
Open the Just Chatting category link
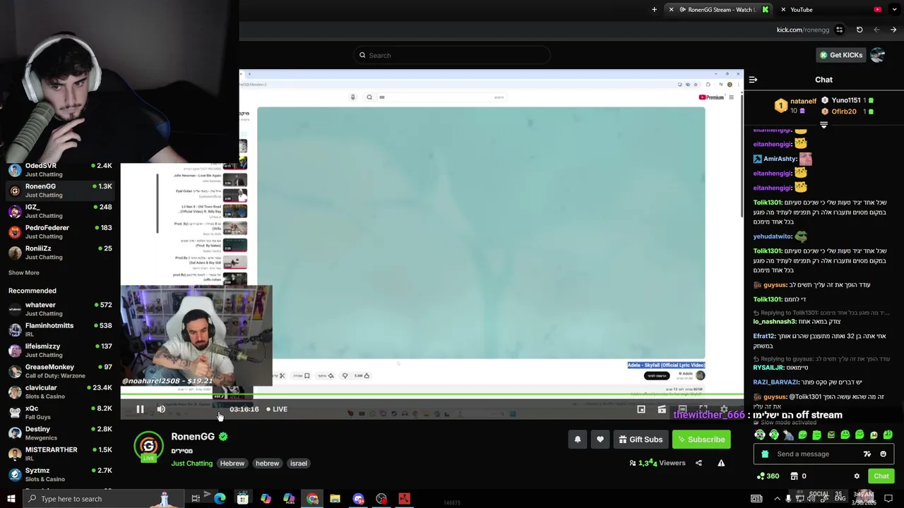pyautogui.click(x=191, y=464)
